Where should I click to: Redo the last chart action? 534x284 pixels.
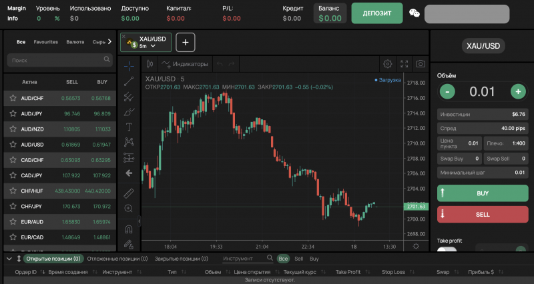[x=232, y=64]
